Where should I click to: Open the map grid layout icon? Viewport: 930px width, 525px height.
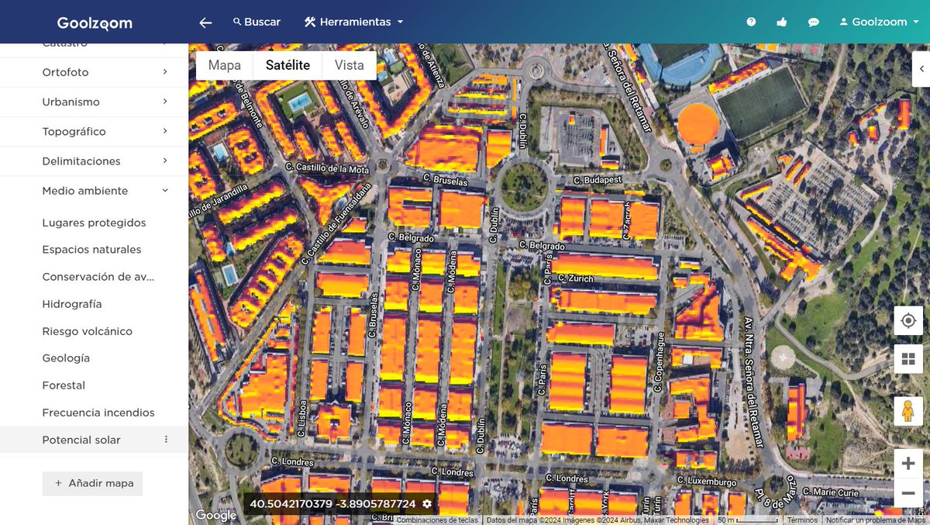click(908, 359)
